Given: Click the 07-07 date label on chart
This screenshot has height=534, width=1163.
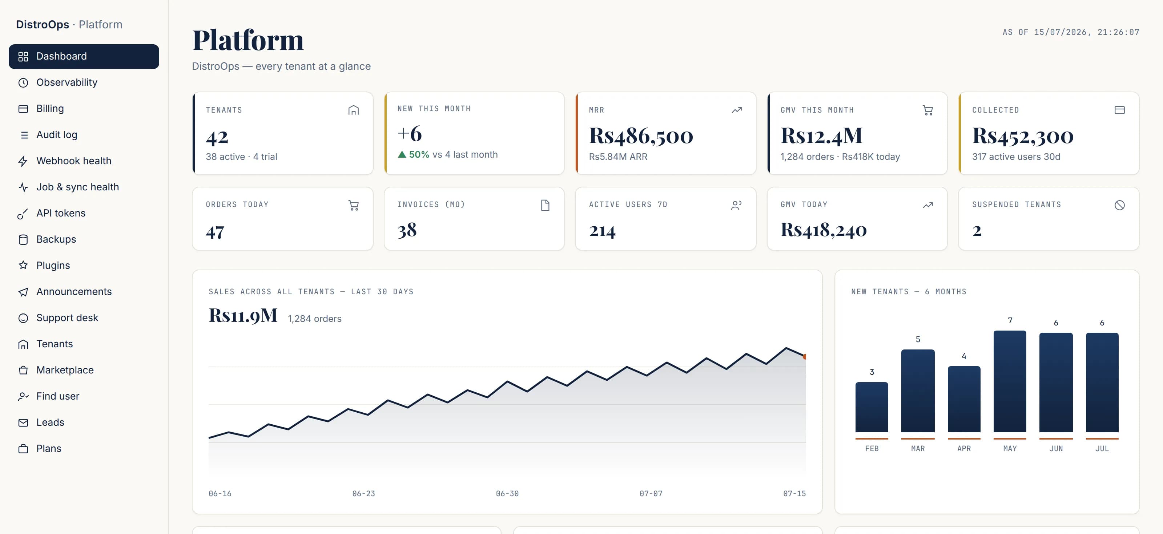Looking at the screenshot, I should click(651, 494).
